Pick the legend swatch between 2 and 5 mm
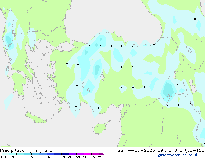Screen dimensions: 205x158 pyautogui.click(x=28, y=154)
